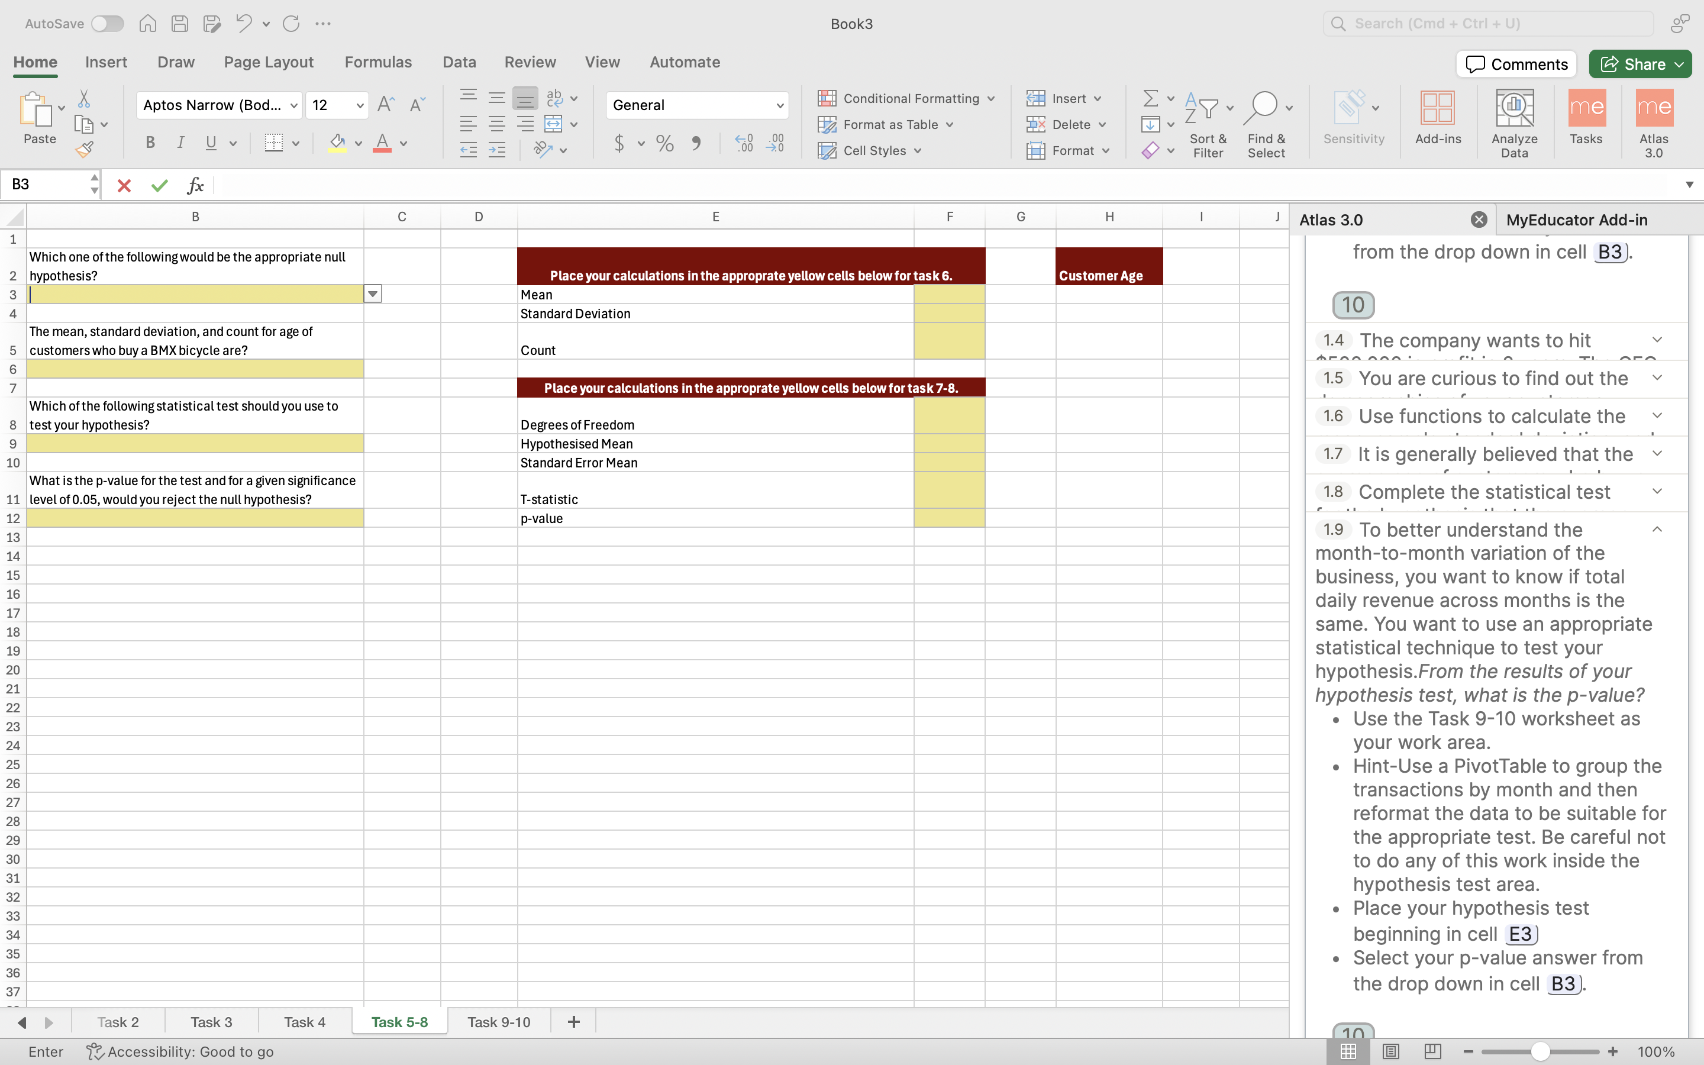1704x1065 pixels.
Task: Switch to Page Layout view in status bar
Action: click(1390, 1051)
